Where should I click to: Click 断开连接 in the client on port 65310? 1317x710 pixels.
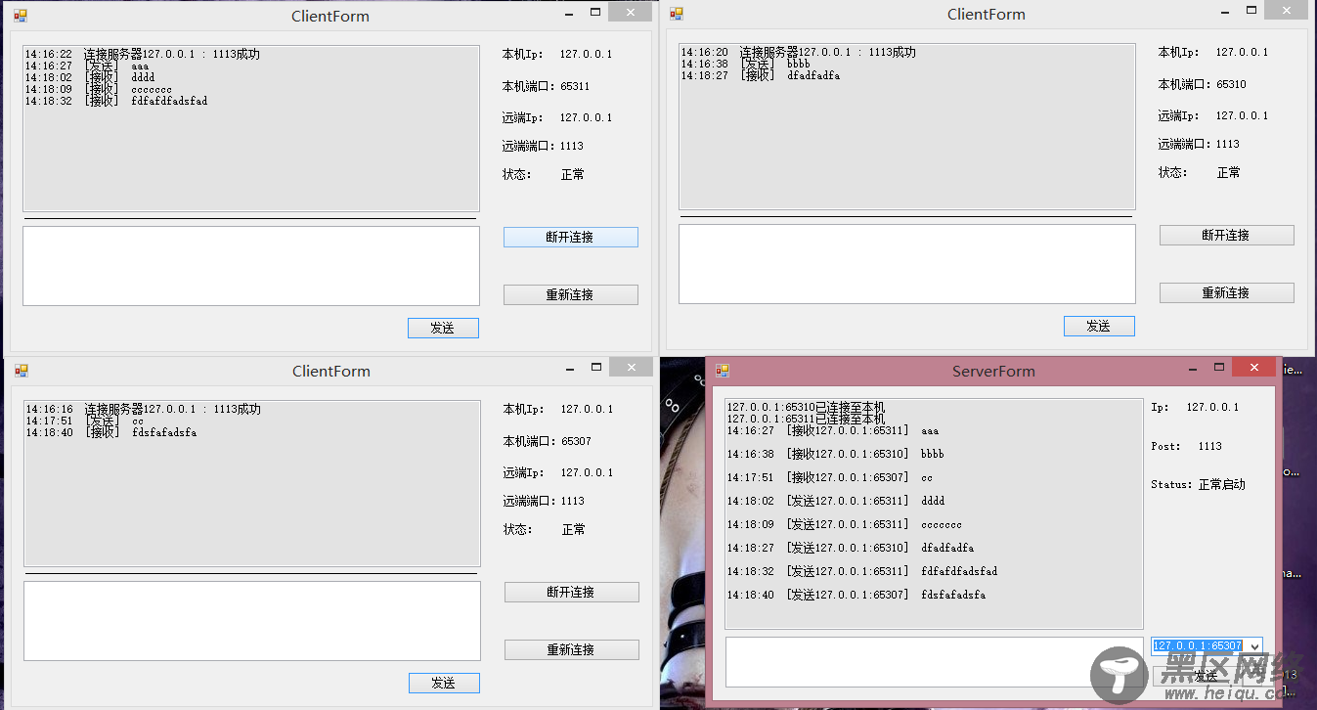click(1226, 235)
